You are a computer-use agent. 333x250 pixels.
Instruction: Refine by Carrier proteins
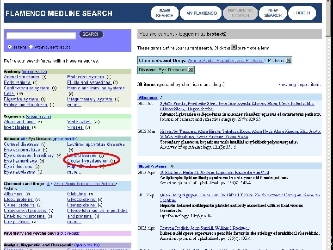19,205
